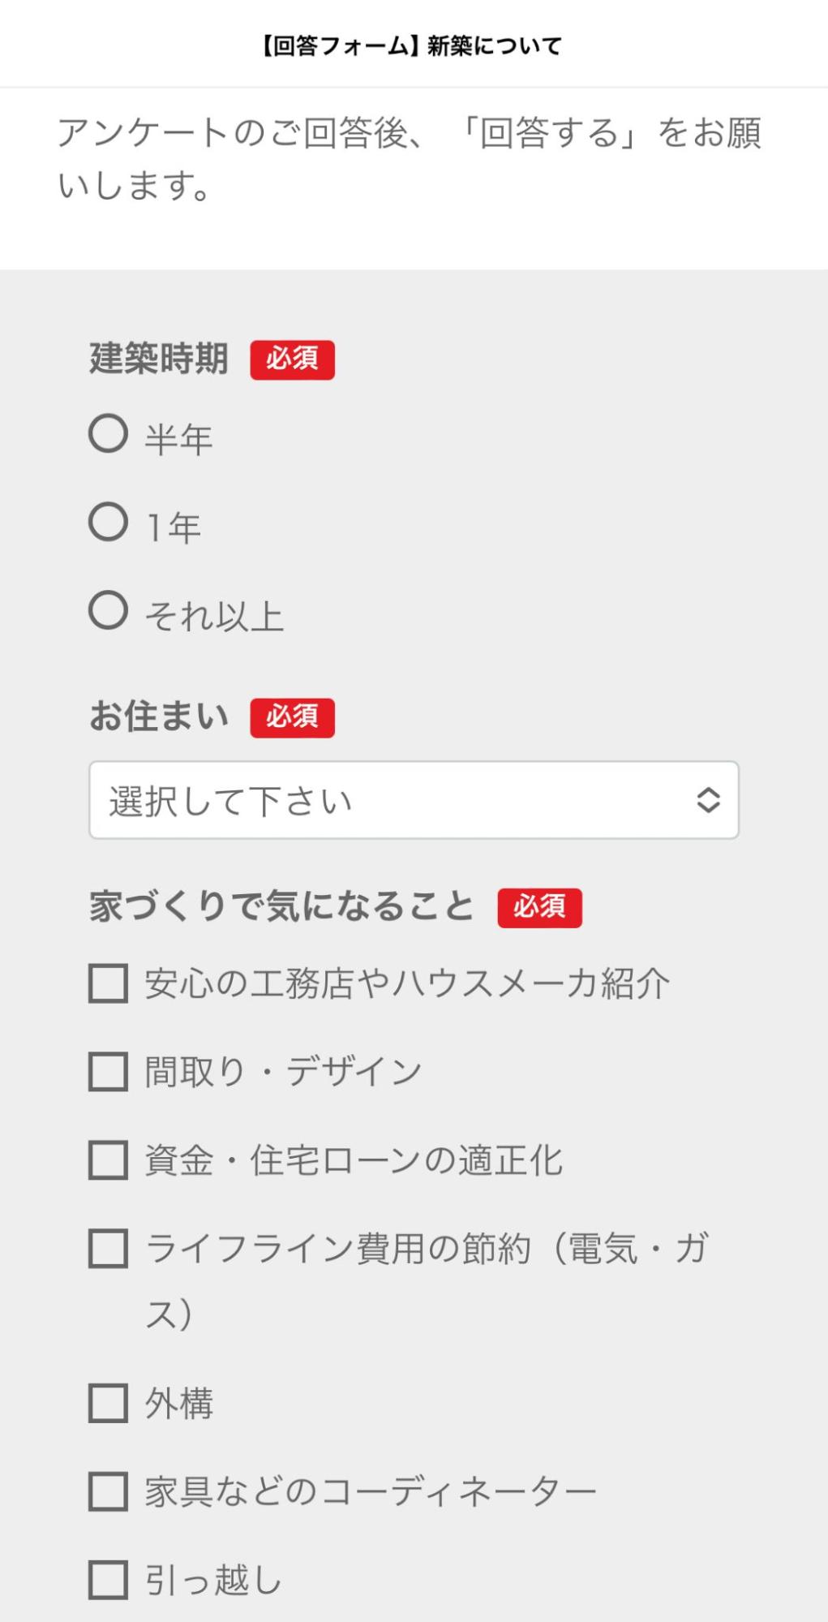828x1622 pixels.
Task: Select the 1年 radio button
Action: coord(109,523)
